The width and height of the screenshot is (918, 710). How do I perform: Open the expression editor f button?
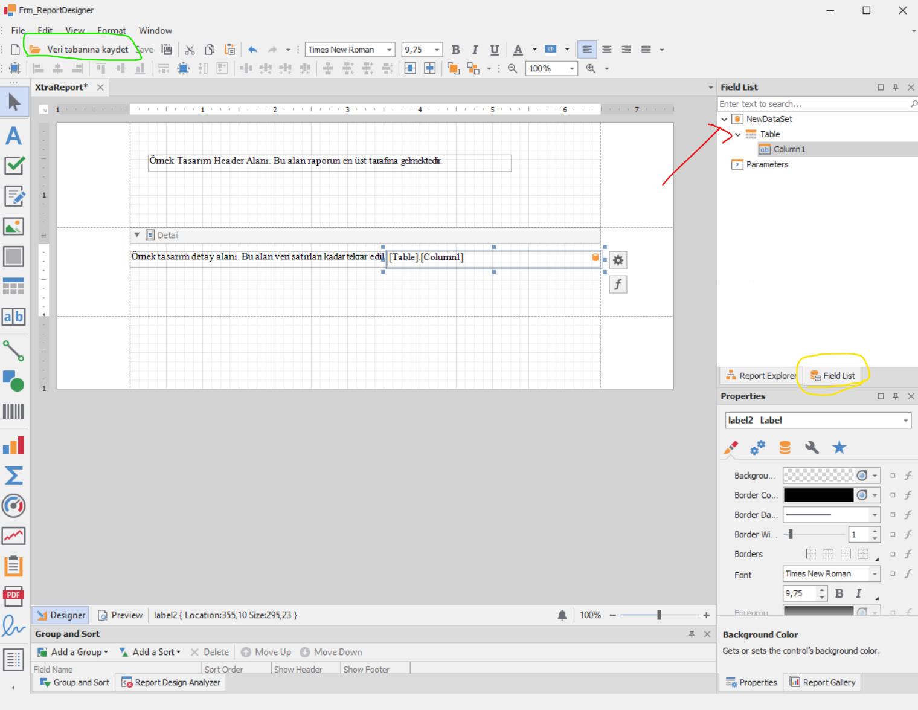coord(618,285)
